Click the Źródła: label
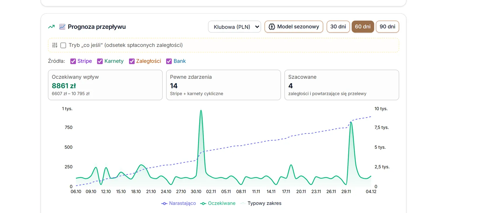Image resolution: width=479 pixels, height=213 pixels. coord(56,61)
